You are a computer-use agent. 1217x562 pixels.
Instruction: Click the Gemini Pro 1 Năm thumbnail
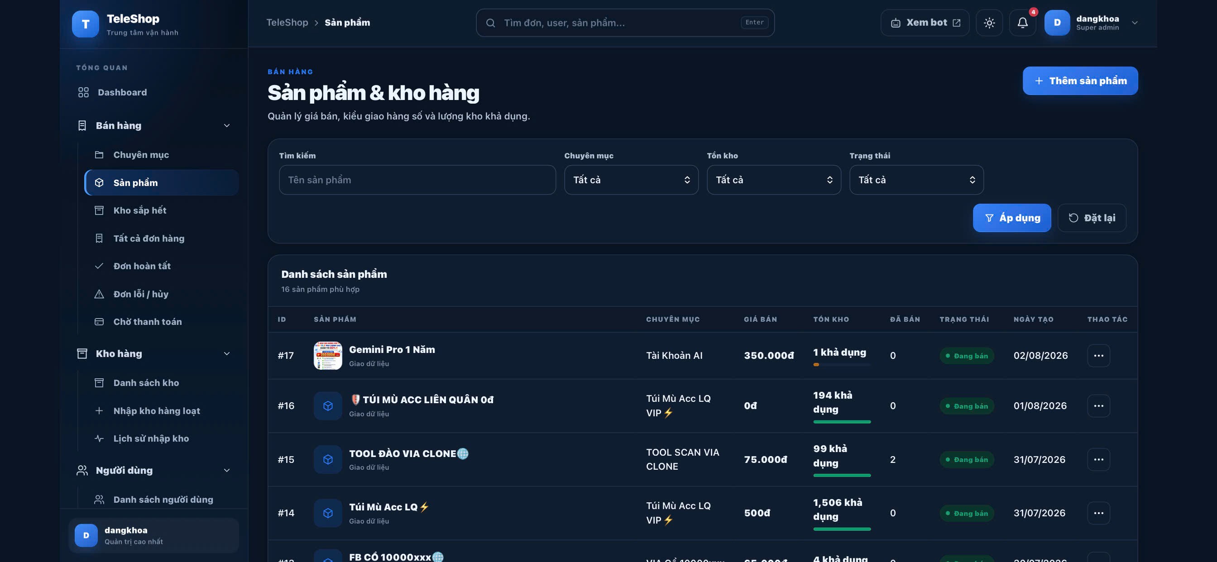pos(328,356)
